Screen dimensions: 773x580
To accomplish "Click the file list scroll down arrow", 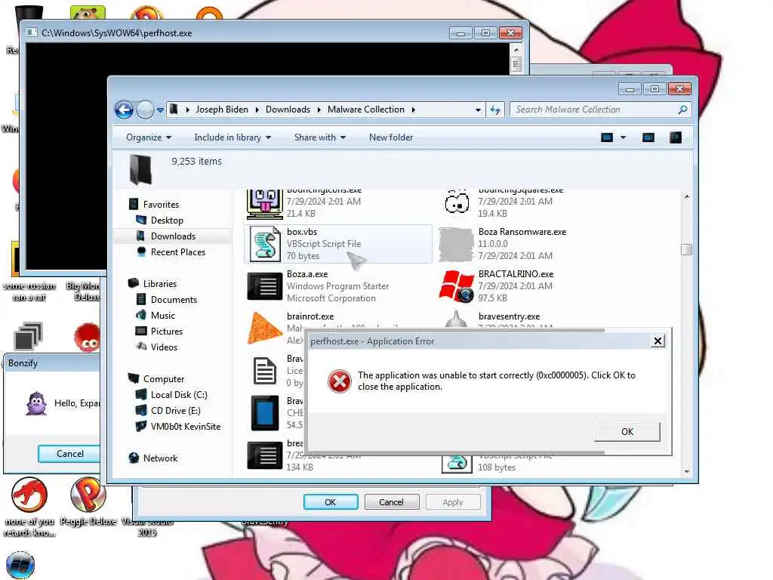I will (x=687, y=471).
